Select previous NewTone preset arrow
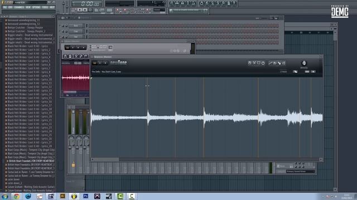357x200 pixels. 100,63
